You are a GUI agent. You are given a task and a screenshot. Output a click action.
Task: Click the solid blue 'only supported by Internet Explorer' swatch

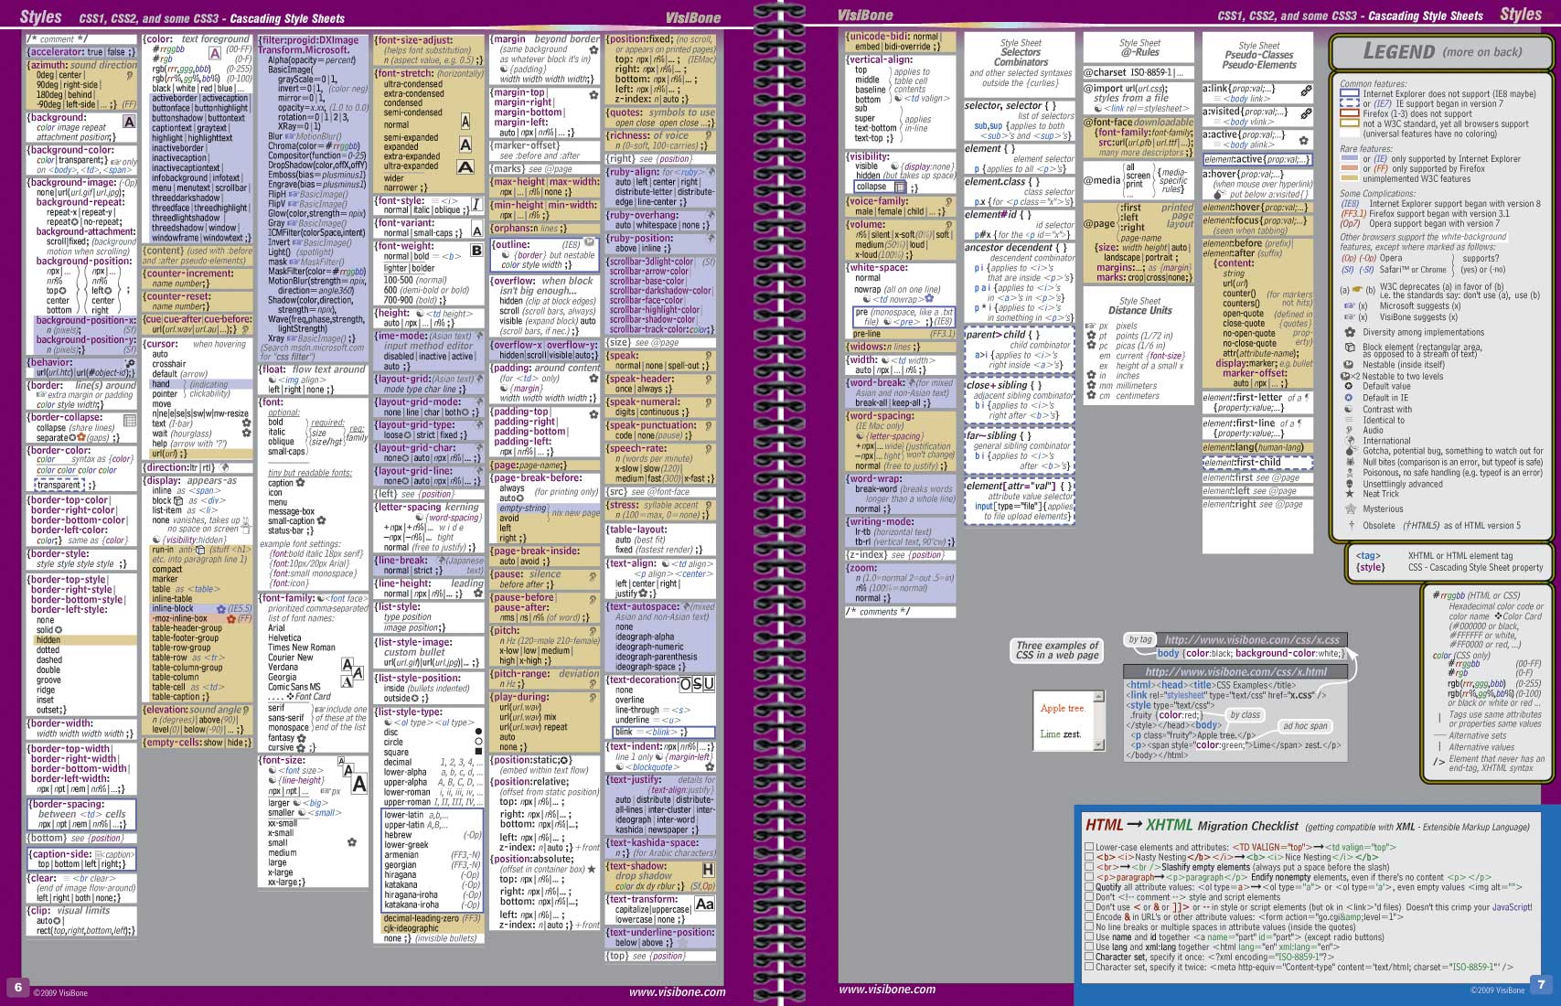1350,159
